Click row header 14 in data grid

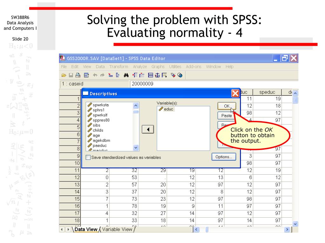tap(70, 192)
